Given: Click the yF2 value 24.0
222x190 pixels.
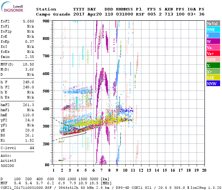Looking at the screenshot, I should pyautogui.click(x=29, y=120).
